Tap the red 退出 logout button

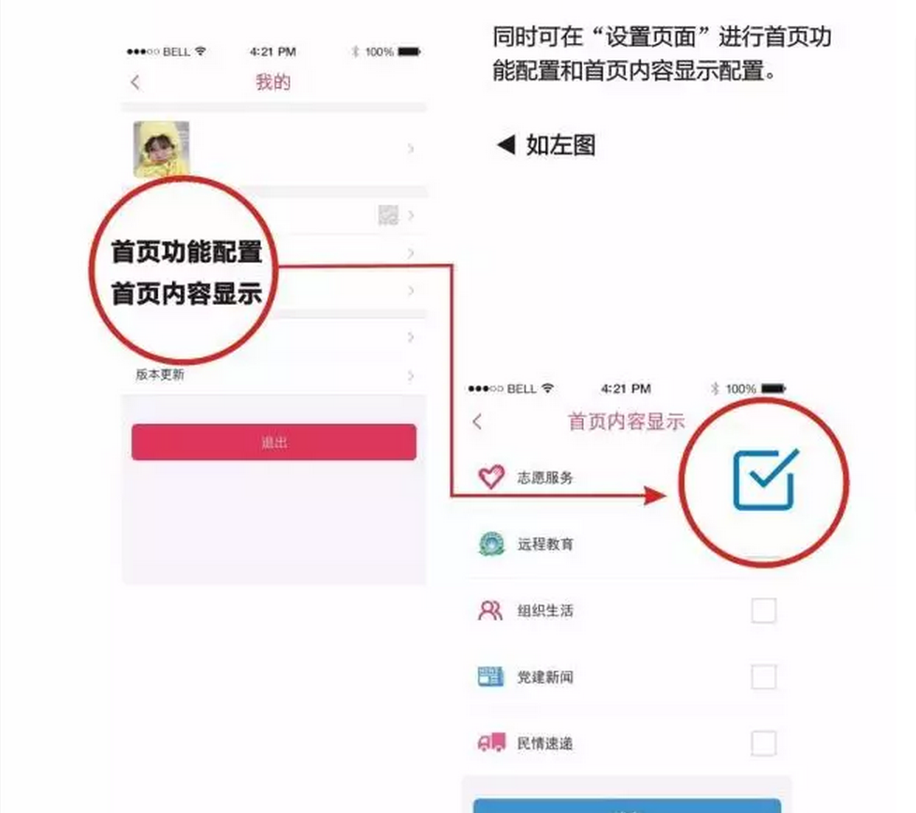(274, 443)
